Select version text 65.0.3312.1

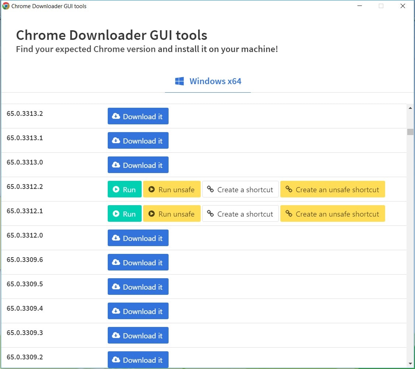[x=25, y=211]
